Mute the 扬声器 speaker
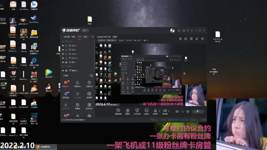The width and height of the screenshot is (267, 150). tap(165, 112)
